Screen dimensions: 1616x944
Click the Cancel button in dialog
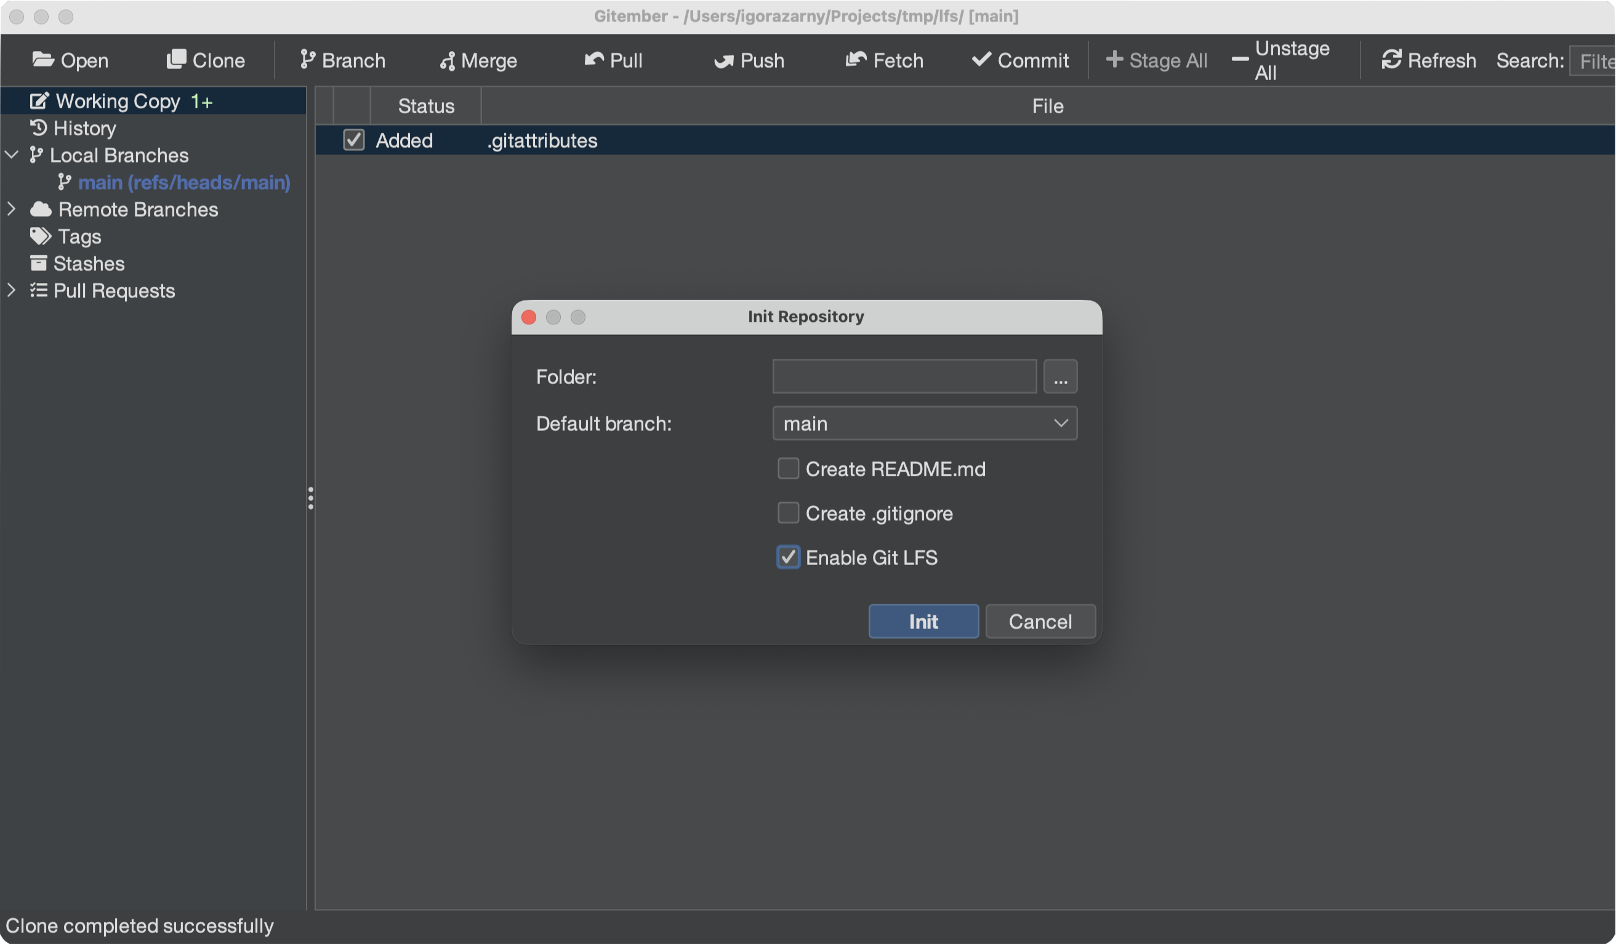click(1040, 621)
